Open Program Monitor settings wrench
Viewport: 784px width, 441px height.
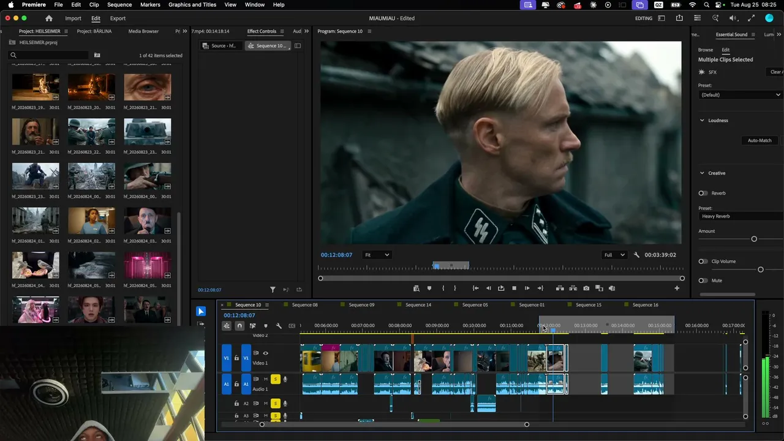(636, 255)
